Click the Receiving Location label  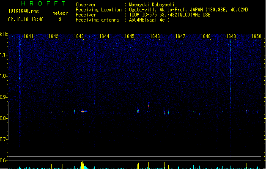(99, 10)
